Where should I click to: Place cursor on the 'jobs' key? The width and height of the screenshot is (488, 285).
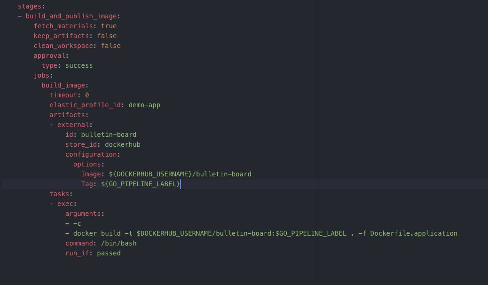pos(41,75)
